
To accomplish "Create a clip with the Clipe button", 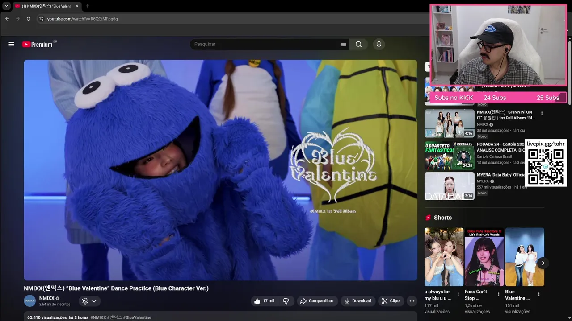I will coord(390,301).
